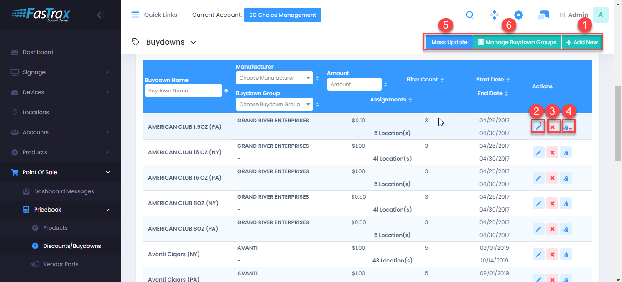Sort by Buydown Name arrows

tap(226, 91)
